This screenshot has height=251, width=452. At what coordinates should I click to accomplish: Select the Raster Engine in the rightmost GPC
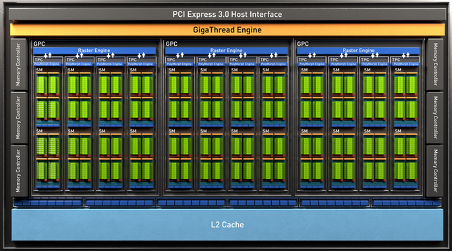358,50
